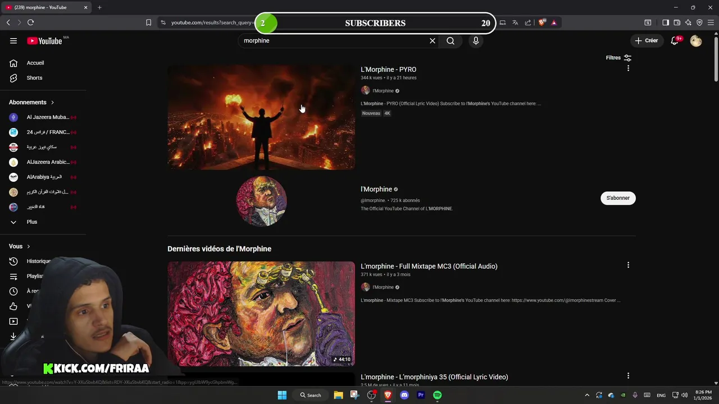Open options for Full Mixtape MC3 video
This screenshot has width=719, height=404.
pos(628,265)
